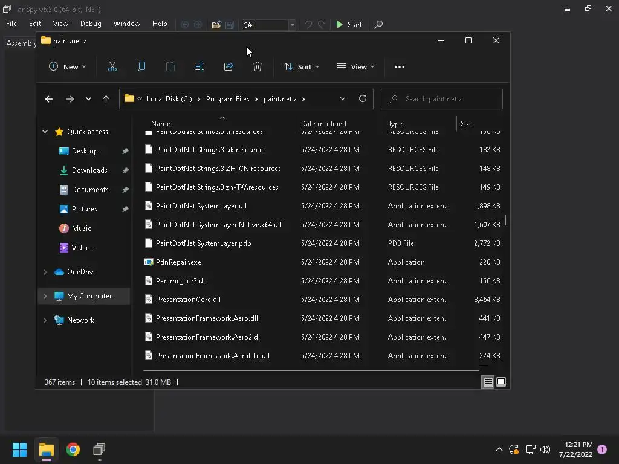Screen dimensions: 619x464
Task: Click the dnSpy Start debugging button
Action: click(349, 24)
